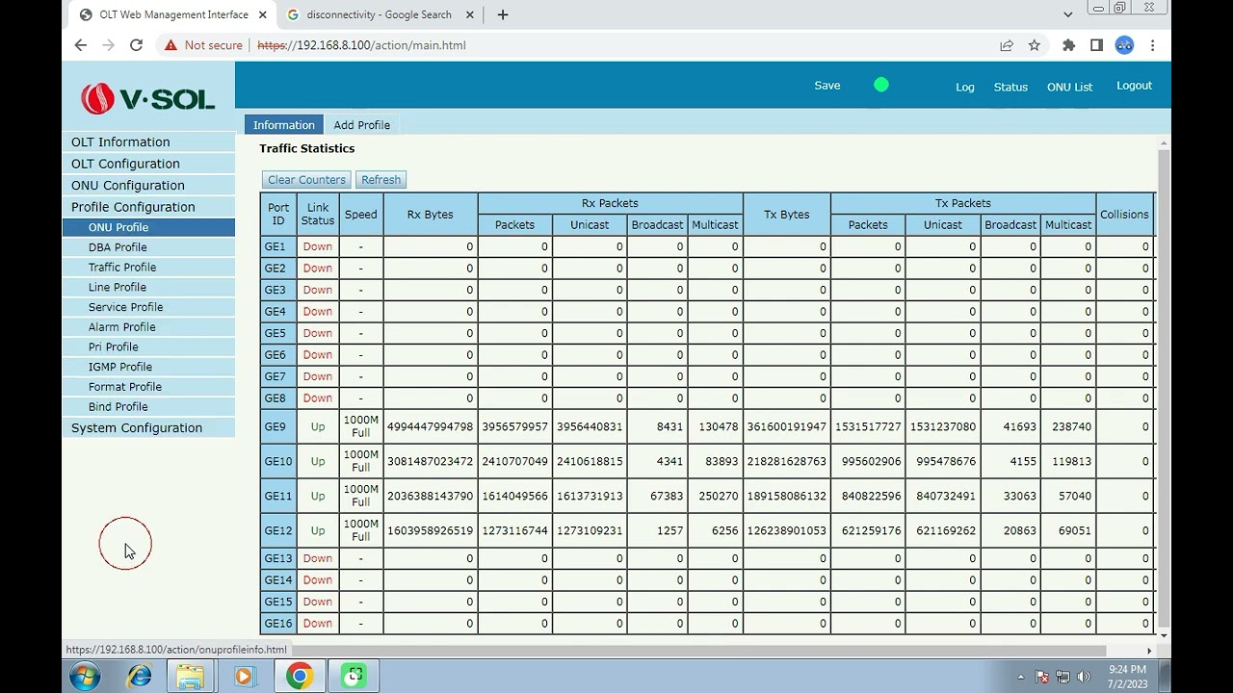Select IGMP Profile in sidebar
Viewport: 1233px width, 693px height.
[149, 367]
